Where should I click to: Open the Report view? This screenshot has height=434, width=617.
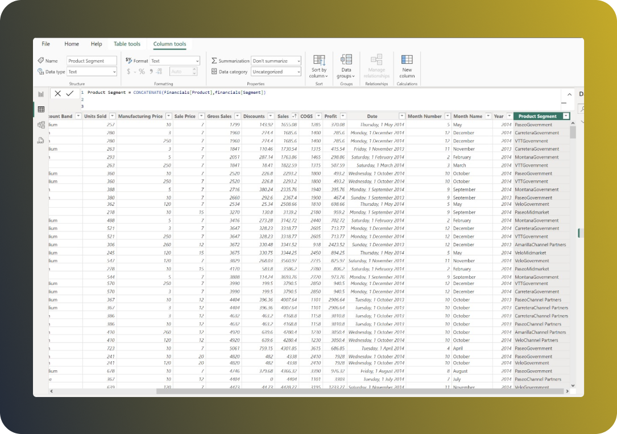pos(40,93)
